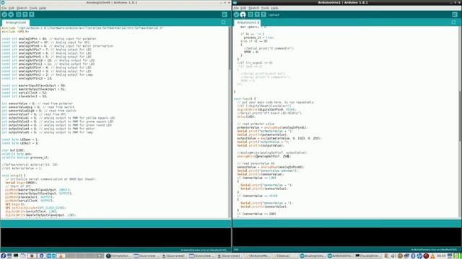Click Upload button in AnalogInOut8 window

coord(11,14)
